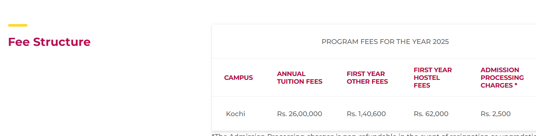Select the CAMPUS column header
The width and height of the screenshot is (536, 136).
tap(238, 78)
